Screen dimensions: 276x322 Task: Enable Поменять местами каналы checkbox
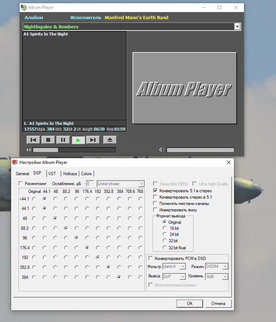tap(156, 203)
